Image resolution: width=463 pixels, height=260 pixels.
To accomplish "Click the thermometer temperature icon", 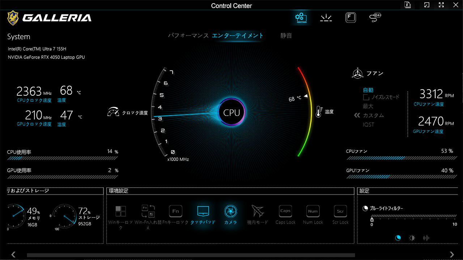I will (319, 112).
